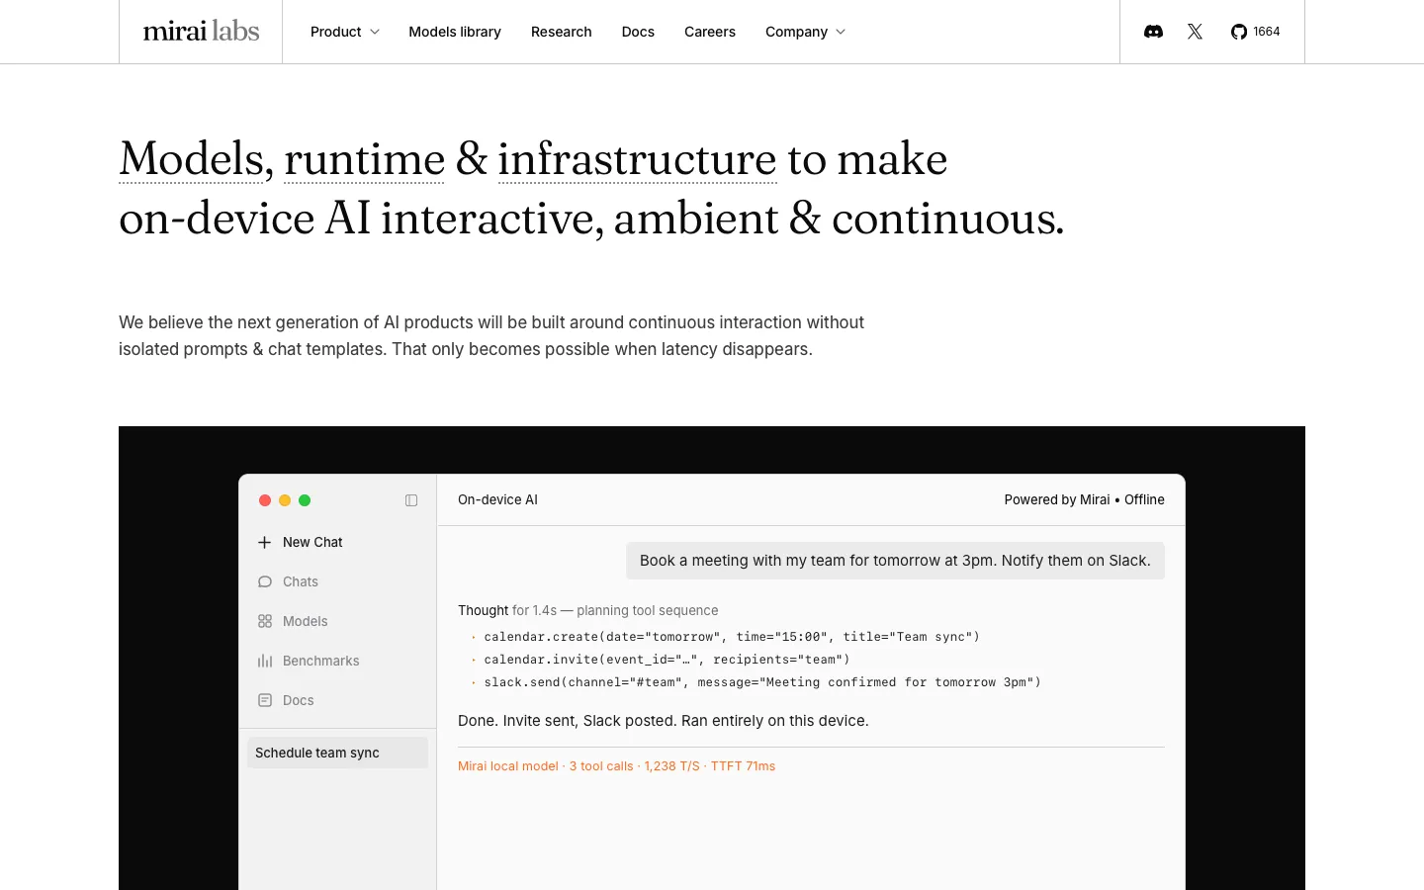Click Powered by Mirai • Offline status
This screenshot has width=1424, height=890.
(1084, 500)
